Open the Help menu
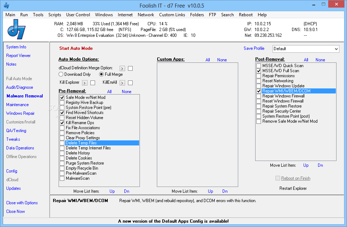The width and height of the screenshot is (347, 227). click(262, 15)
